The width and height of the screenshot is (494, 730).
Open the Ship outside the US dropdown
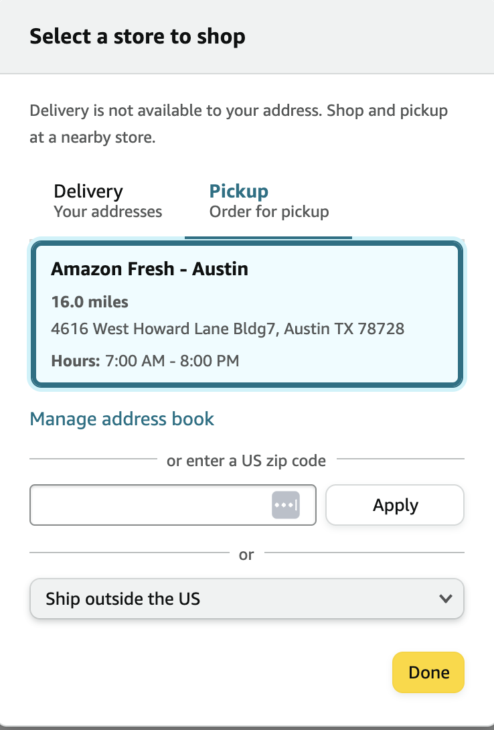(x=246, y=599)
